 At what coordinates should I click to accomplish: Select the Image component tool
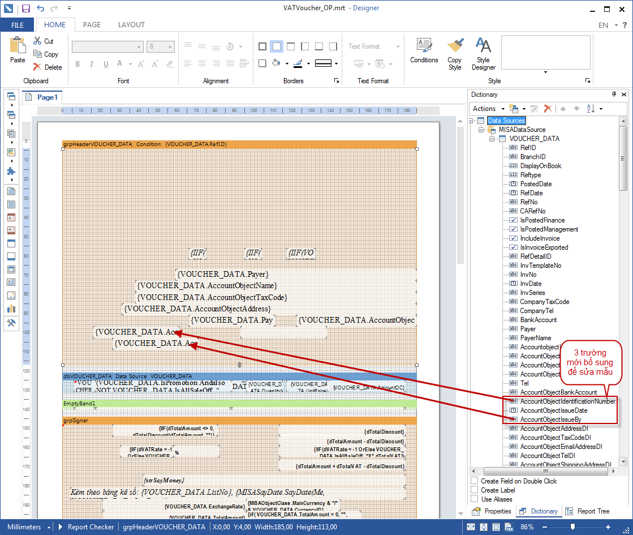11,296
